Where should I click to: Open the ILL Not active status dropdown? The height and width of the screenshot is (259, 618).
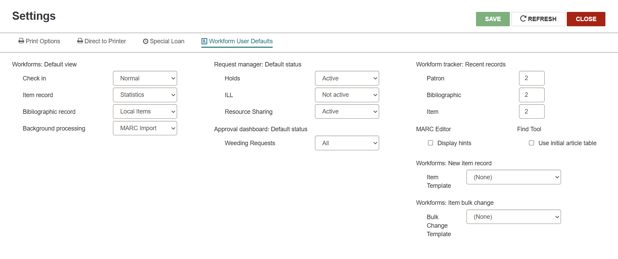coord(347,95)
